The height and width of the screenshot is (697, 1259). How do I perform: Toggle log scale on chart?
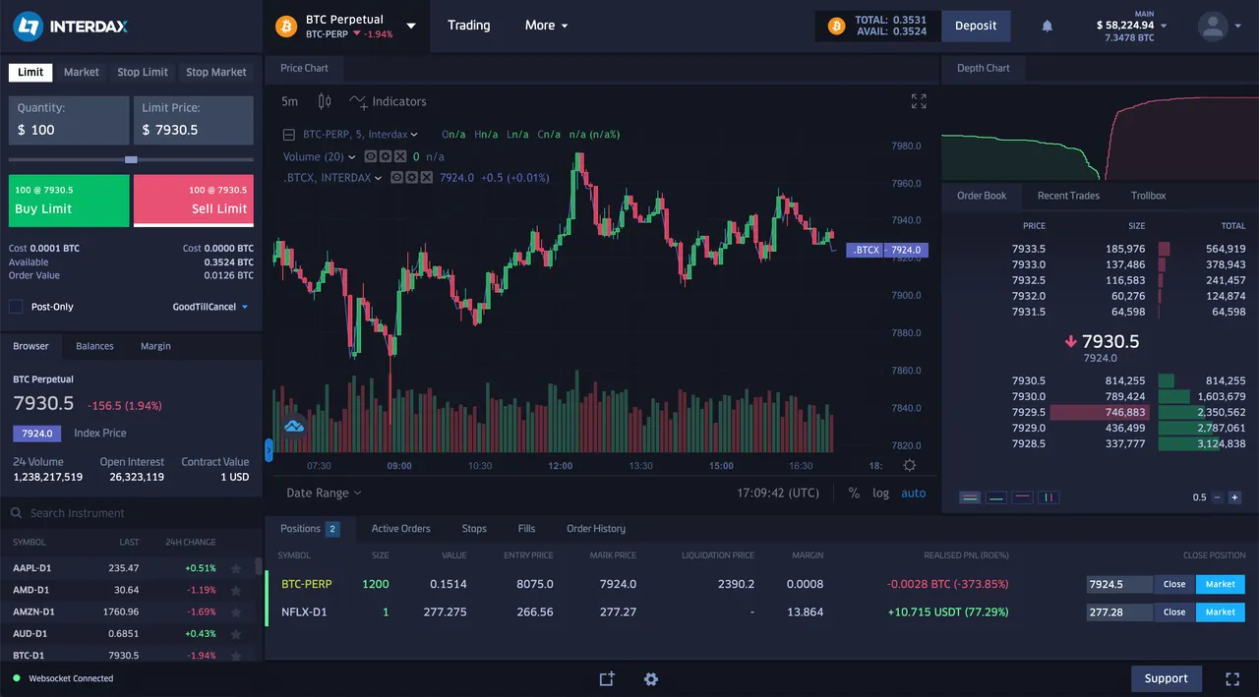[880, 494]
